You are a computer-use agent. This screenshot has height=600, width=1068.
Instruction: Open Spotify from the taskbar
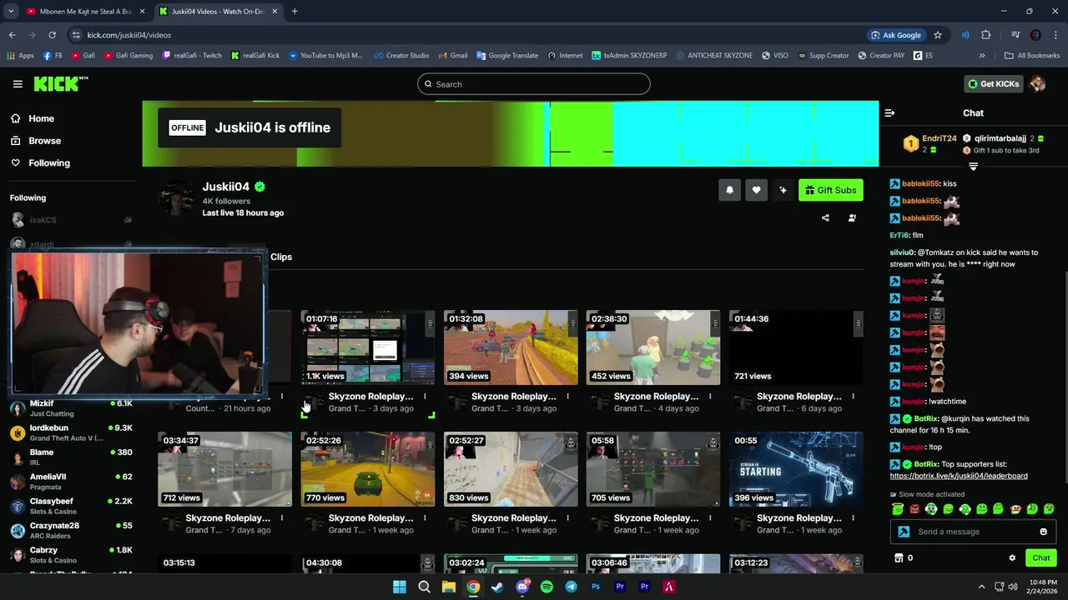[x=547, y=587]
